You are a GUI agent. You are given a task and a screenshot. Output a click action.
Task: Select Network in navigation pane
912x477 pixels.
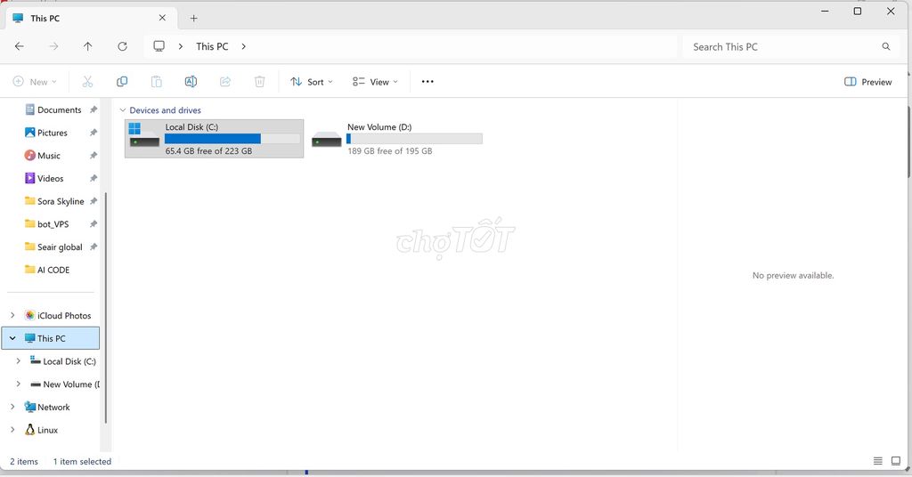46,408
